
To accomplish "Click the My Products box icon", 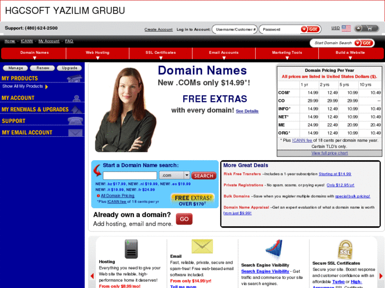I will tap(75, 78).
